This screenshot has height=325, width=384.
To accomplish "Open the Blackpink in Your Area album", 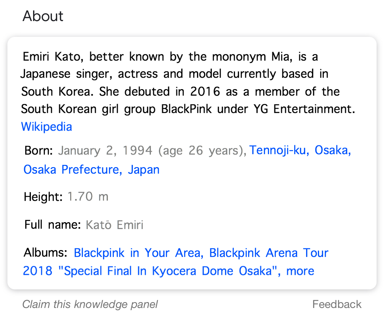I will pyautogui.click(x=139, y=253).
